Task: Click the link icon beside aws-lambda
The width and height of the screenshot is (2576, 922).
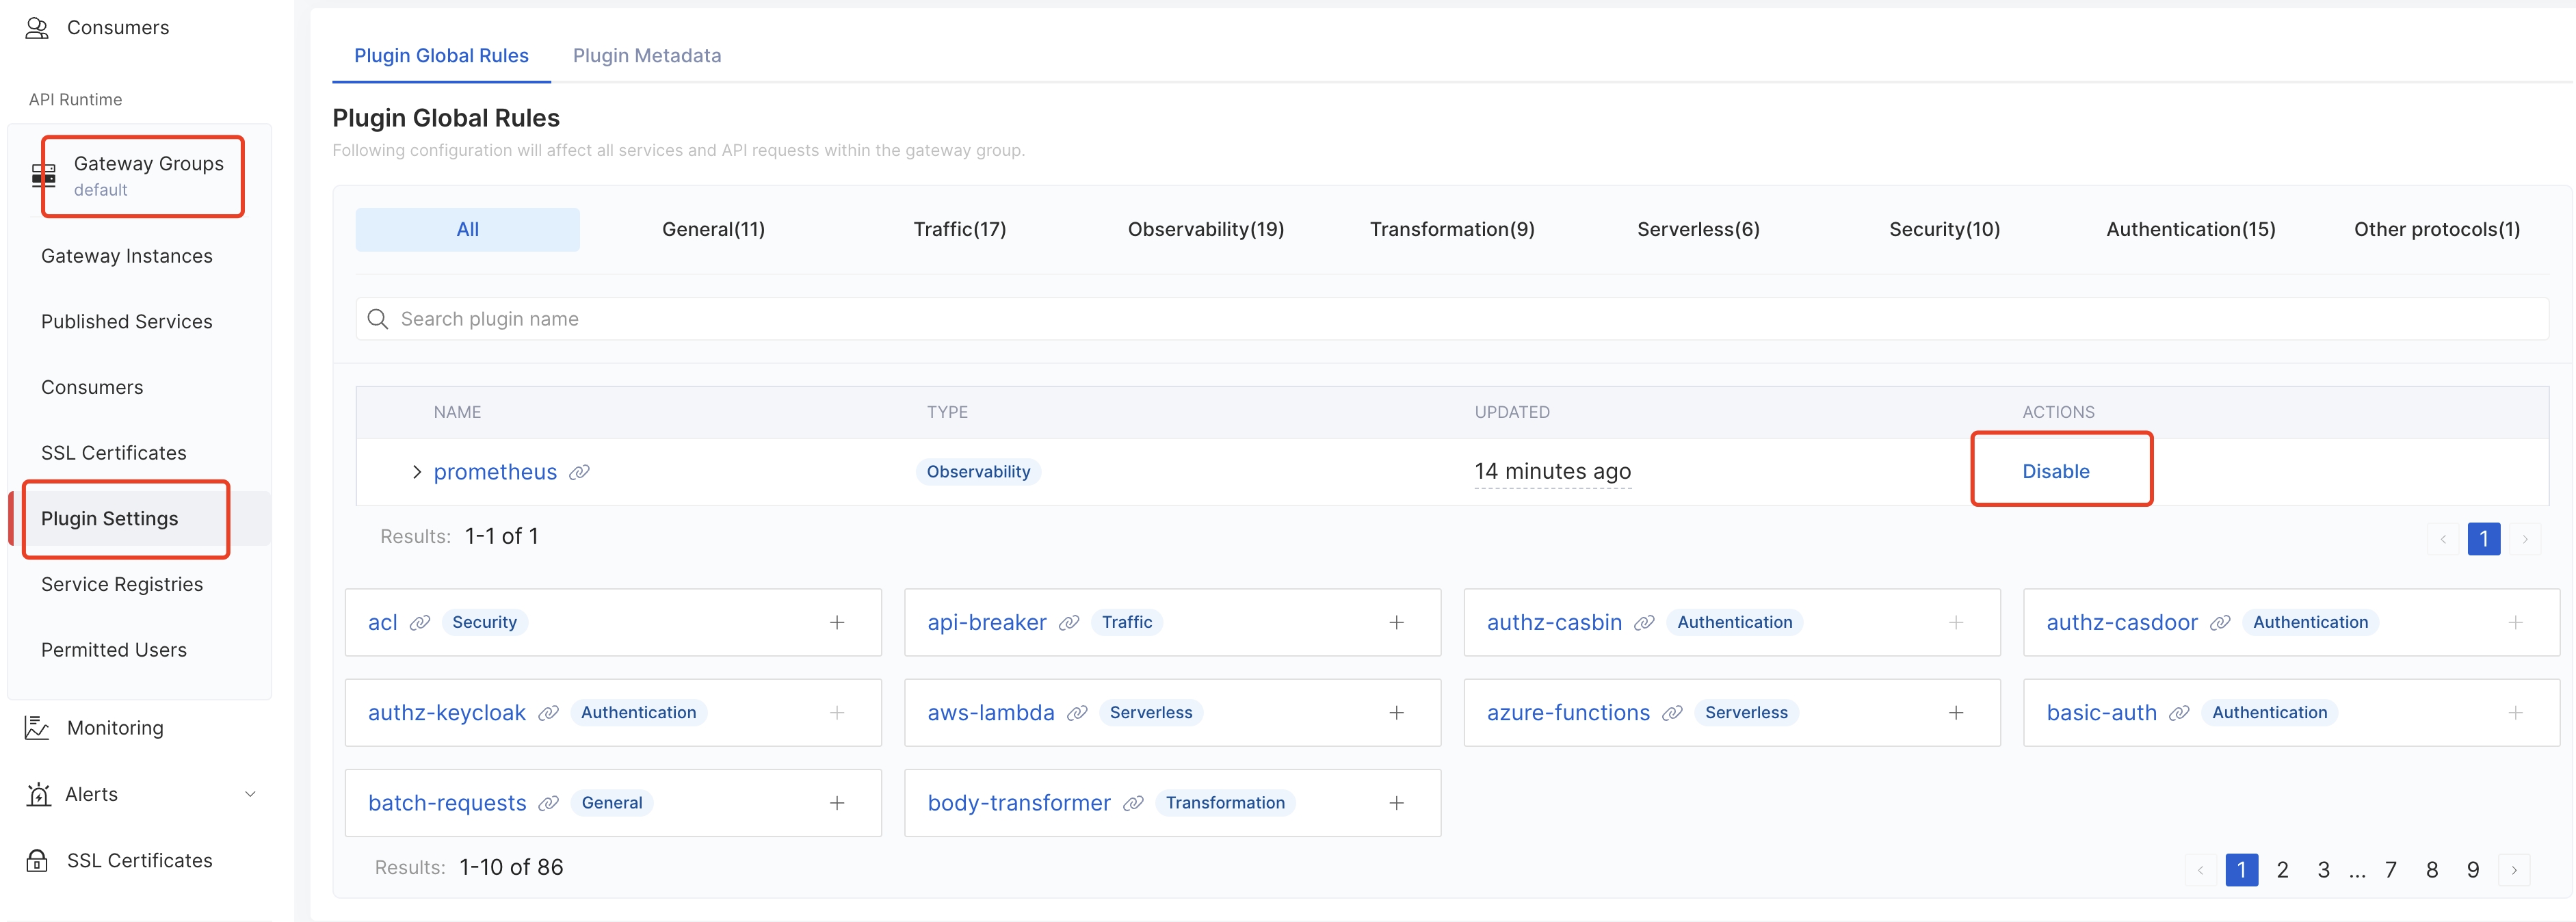Action: coord(1077,713)
